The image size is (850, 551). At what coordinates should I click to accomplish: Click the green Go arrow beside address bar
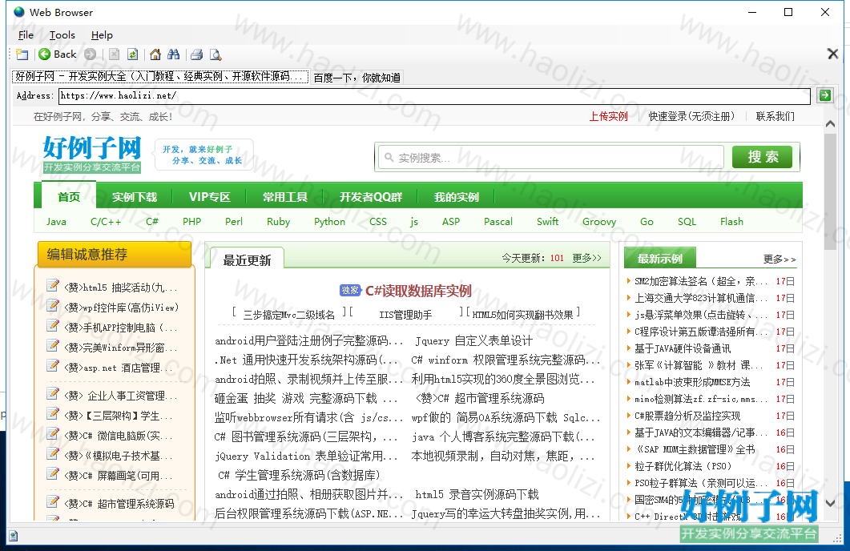[825, 95]
